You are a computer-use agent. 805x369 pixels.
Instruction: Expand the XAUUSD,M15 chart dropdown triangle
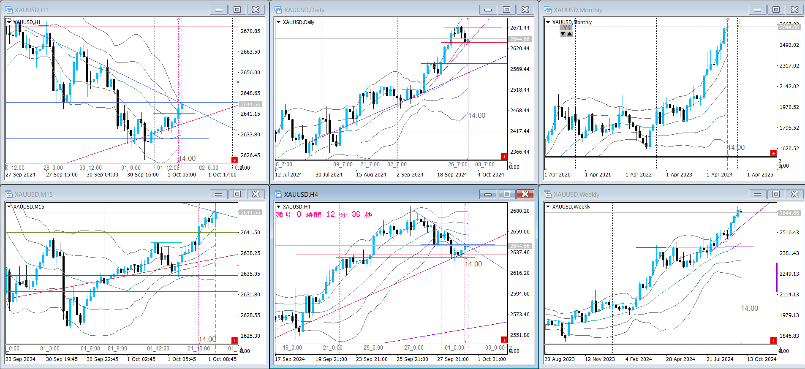(x=9, y=206)
